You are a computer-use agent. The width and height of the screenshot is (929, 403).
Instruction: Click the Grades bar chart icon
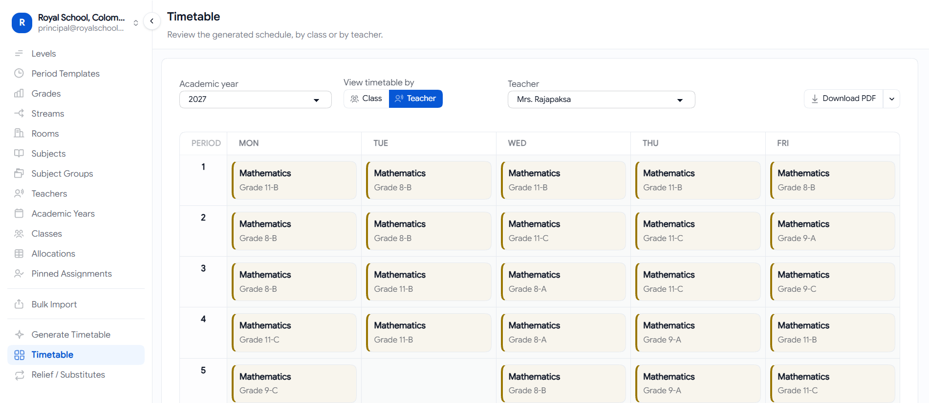point(19,93)
